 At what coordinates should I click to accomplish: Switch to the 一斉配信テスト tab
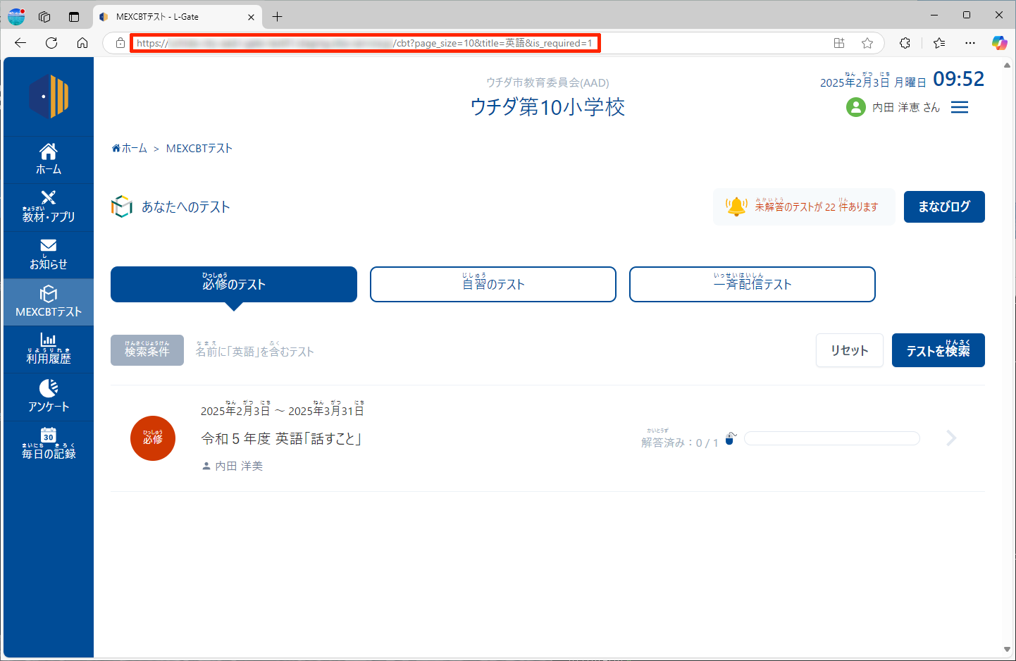tap(752, 284)
